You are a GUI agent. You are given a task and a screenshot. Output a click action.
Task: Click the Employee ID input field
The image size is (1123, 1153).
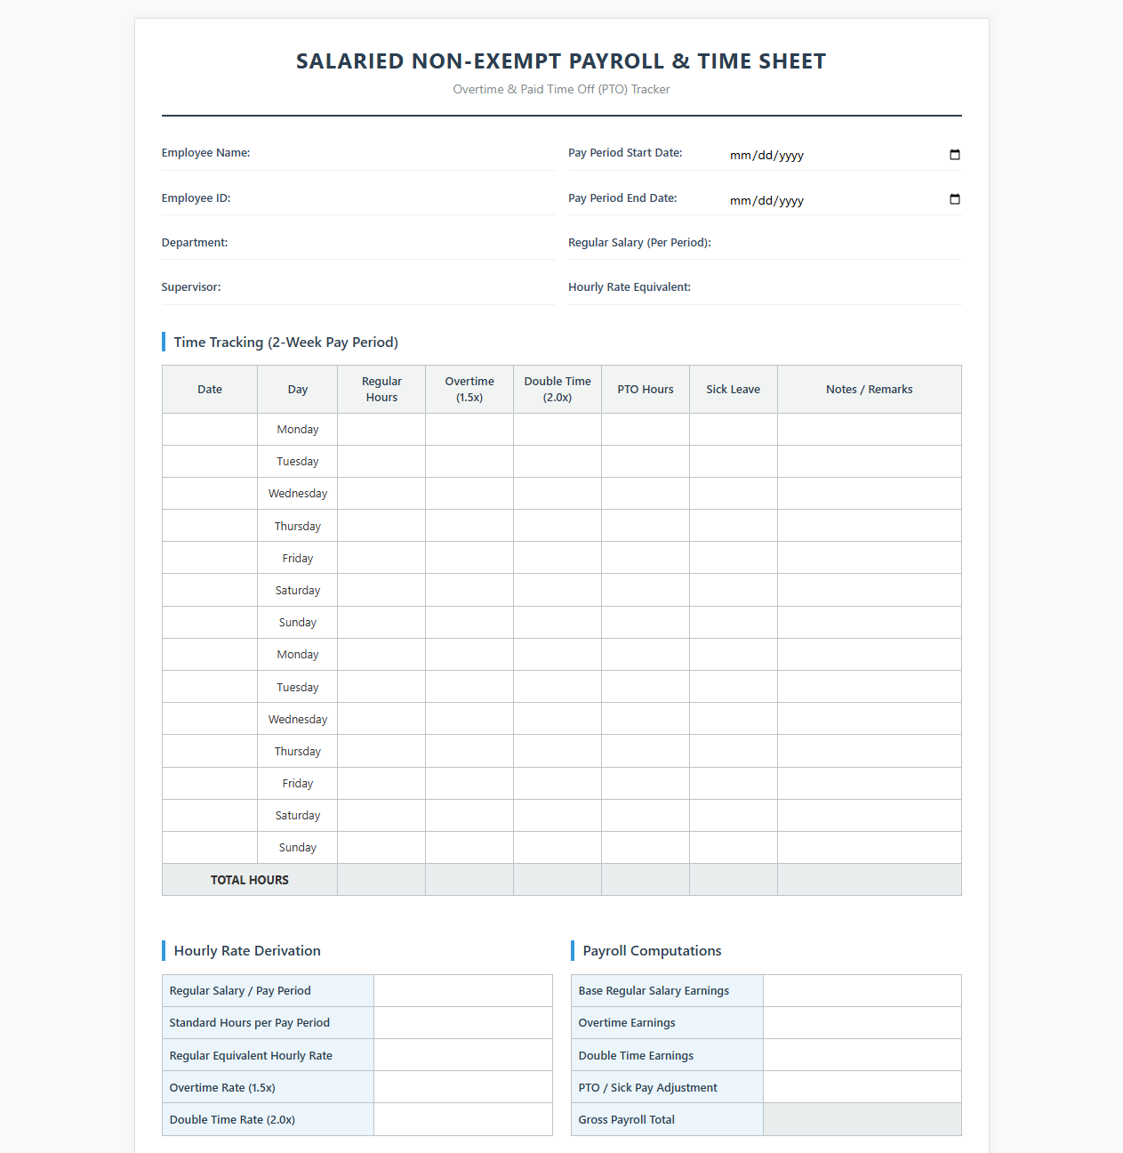coord(437,198)
